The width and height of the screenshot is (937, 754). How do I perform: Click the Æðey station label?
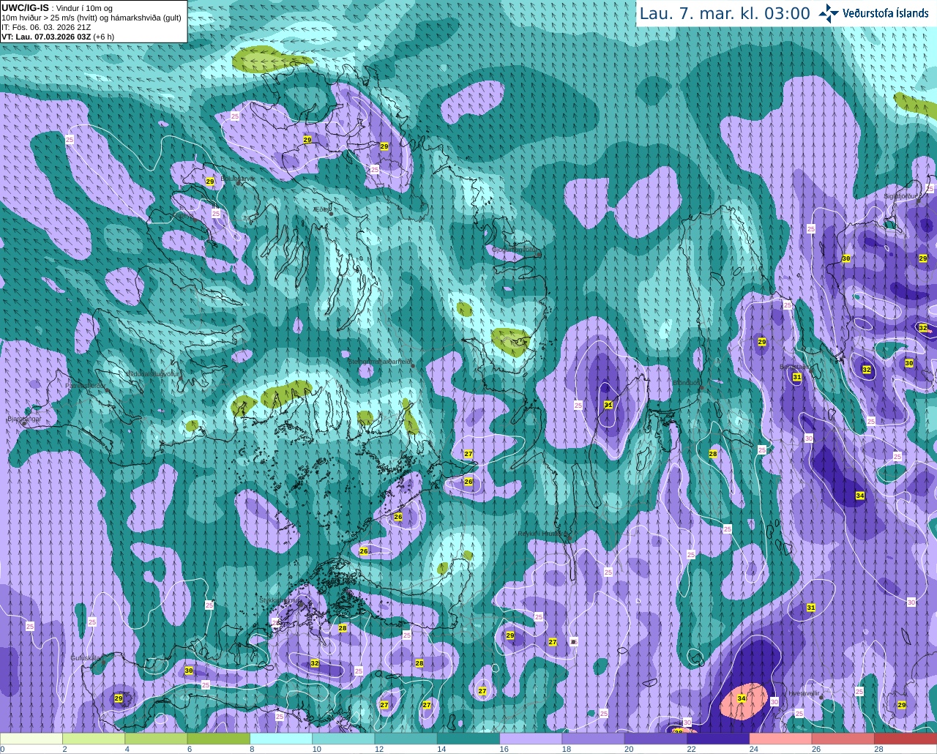coord(321,209)
